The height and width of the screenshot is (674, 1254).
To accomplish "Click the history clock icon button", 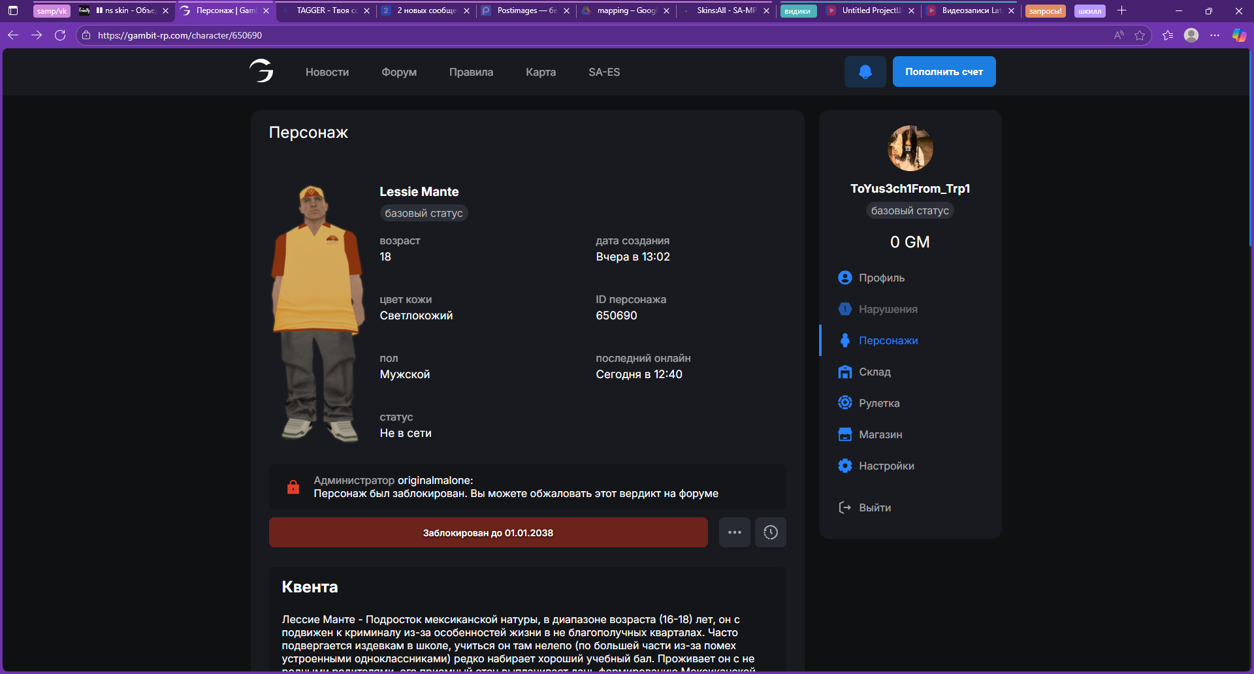I will [771, 532].
